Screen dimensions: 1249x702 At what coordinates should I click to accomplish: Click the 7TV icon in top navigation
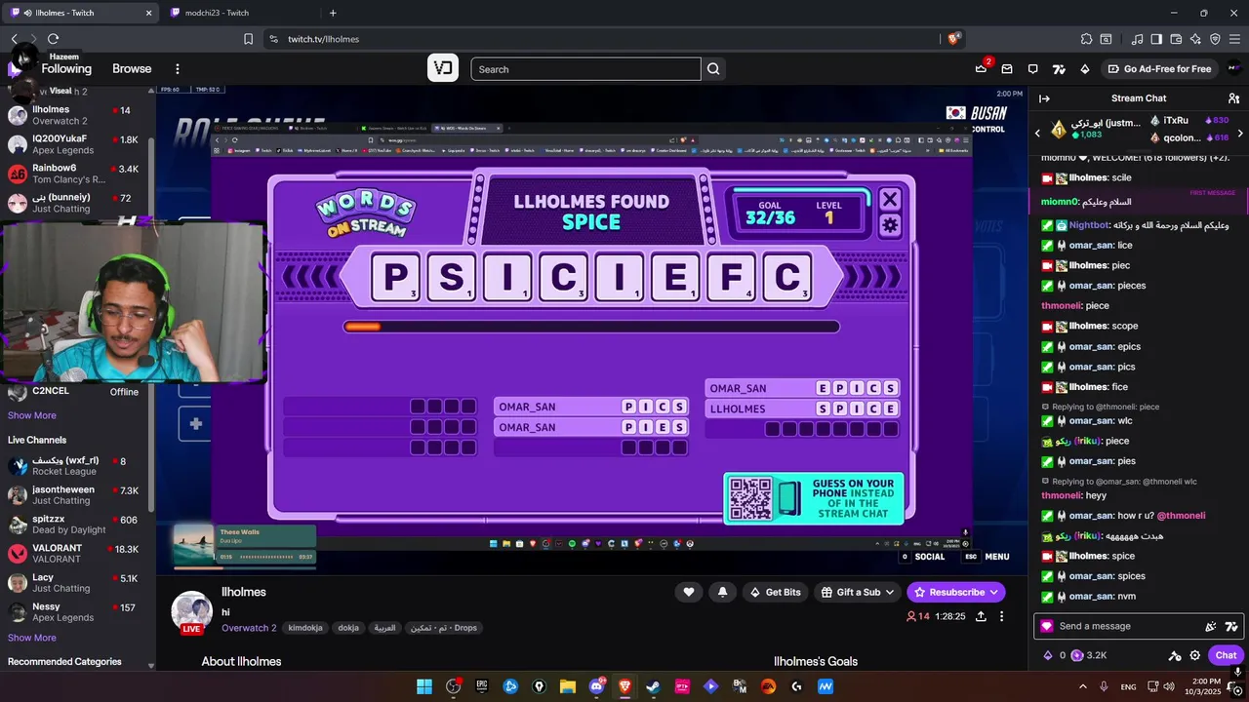(x=1059, y=69)
